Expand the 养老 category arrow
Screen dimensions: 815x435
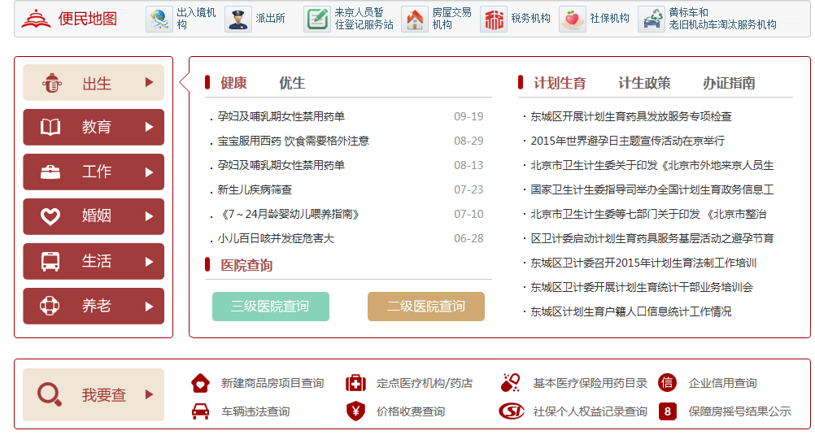tap(149, 306)
